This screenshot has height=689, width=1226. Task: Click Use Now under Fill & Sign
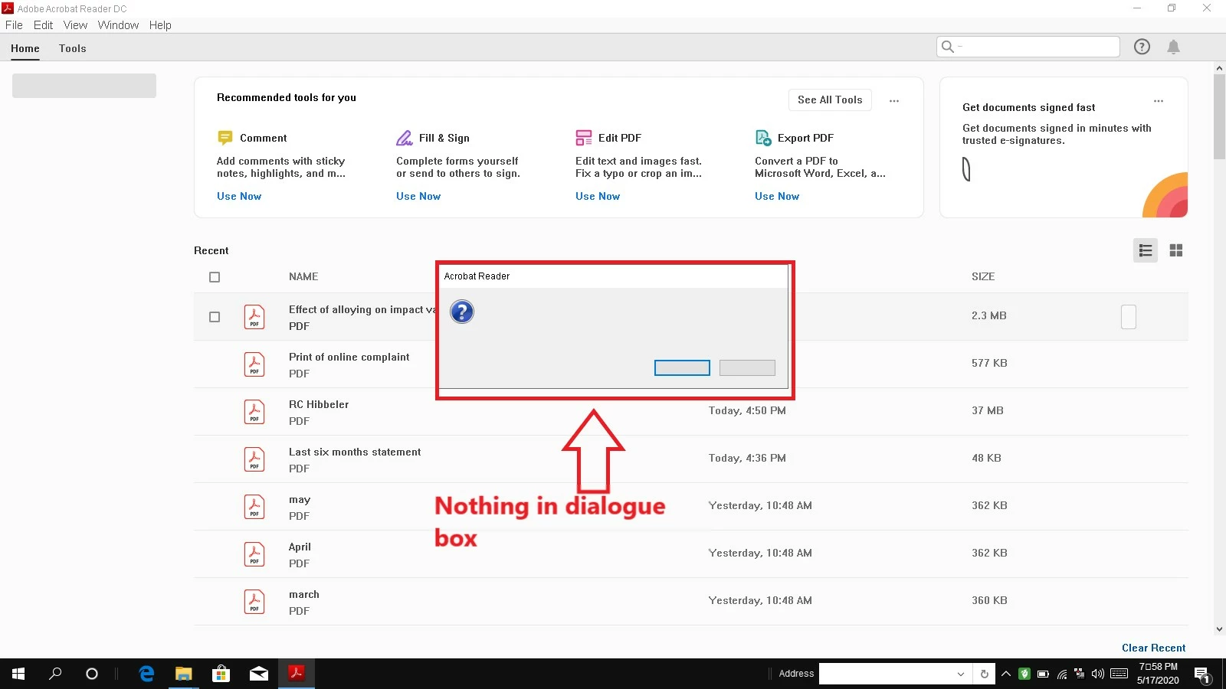pos(418,196)
